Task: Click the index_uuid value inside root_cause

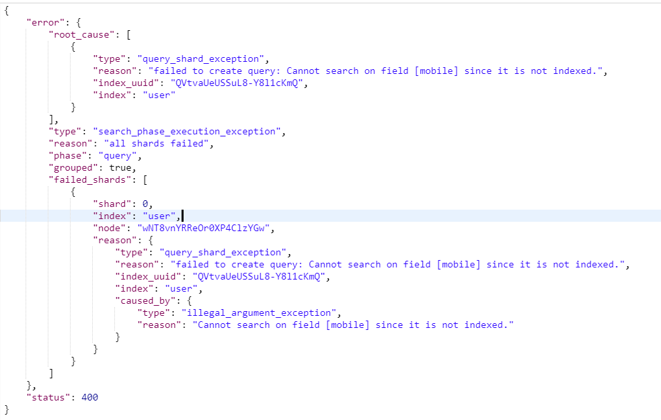Action: (237, 83)
